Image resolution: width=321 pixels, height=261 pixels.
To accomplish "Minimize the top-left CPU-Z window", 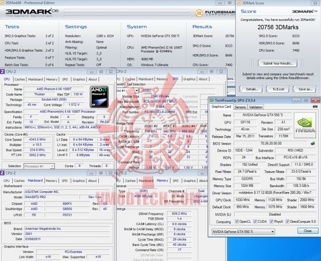I will pyautogui.click(x=91, y=72).
